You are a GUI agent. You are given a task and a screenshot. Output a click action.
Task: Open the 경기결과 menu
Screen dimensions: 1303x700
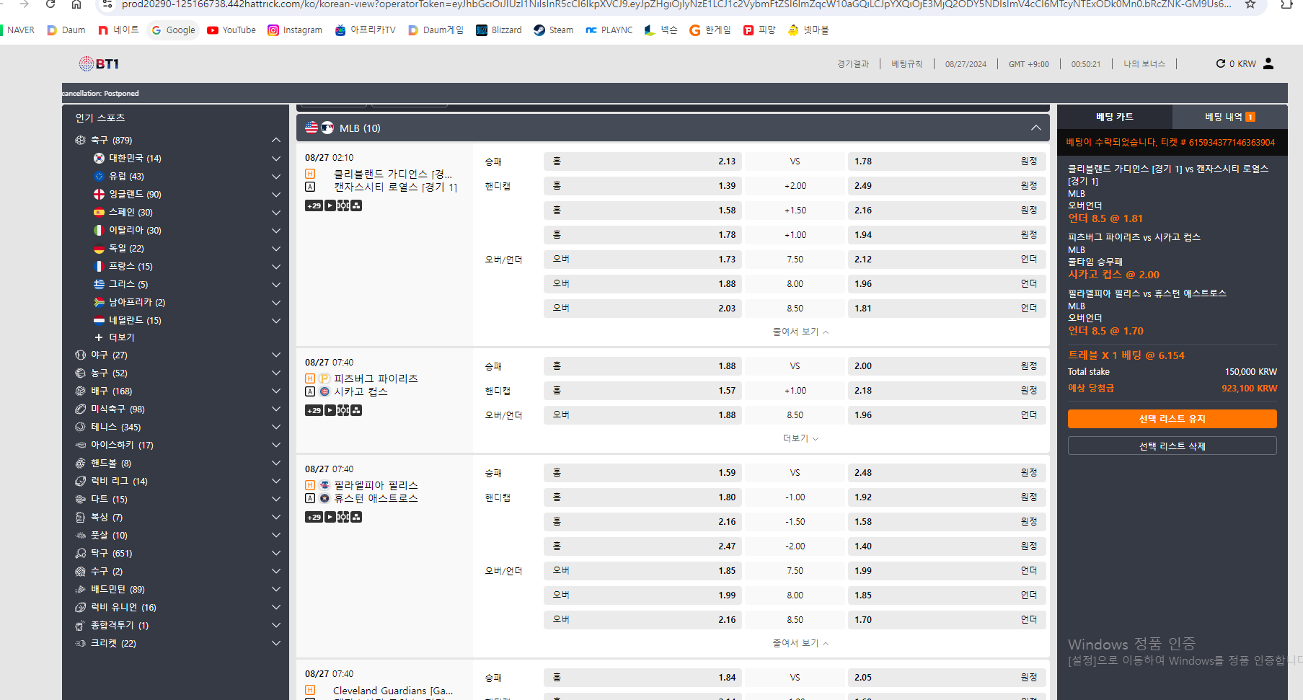click(x=853, y=64)
